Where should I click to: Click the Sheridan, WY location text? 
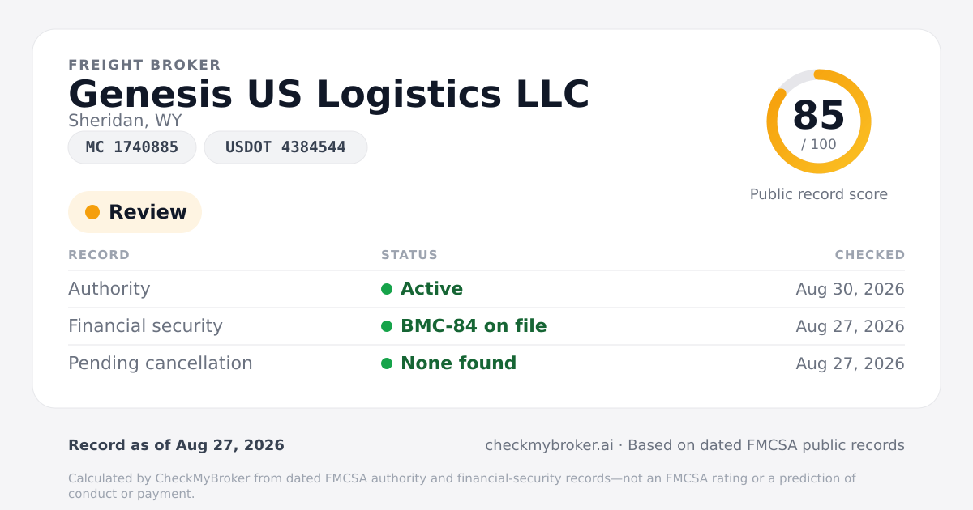click(125, 121)
